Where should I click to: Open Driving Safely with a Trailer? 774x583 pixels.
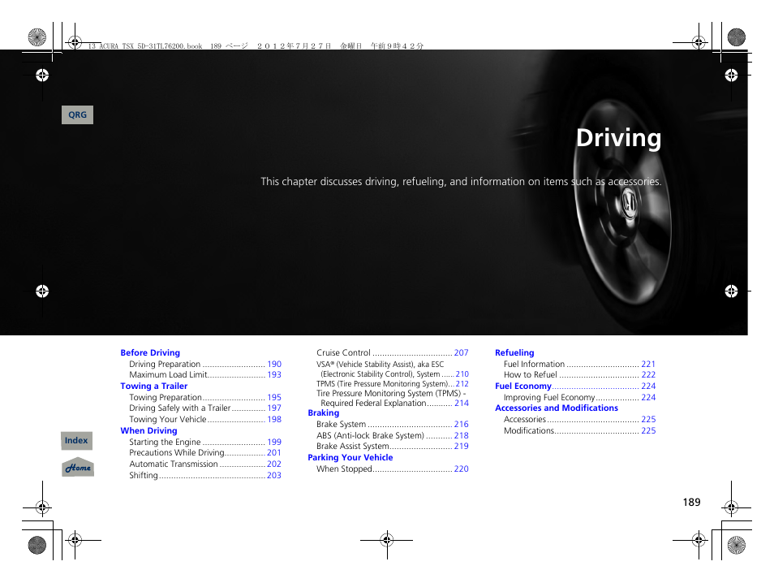pos(202,408)
